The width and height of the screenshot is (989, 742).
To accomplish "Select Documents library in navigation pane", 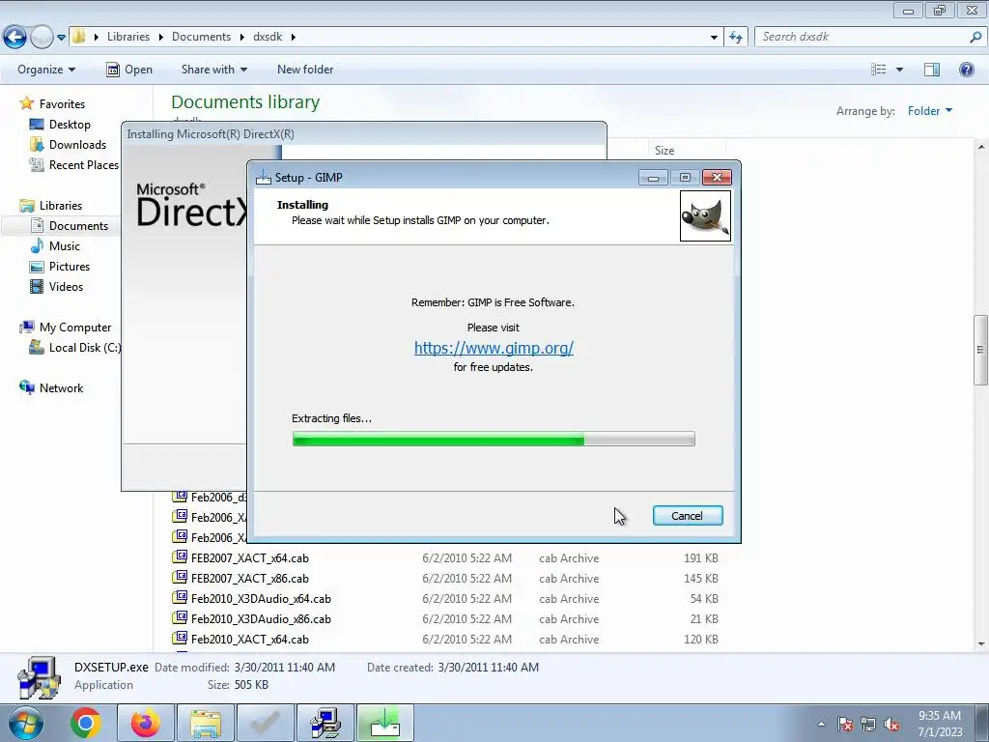I will click(x=78, y=226).
